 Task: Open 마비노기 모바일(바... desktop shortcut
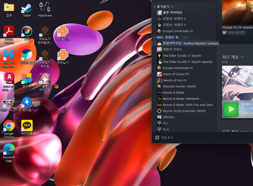[45, 35]
